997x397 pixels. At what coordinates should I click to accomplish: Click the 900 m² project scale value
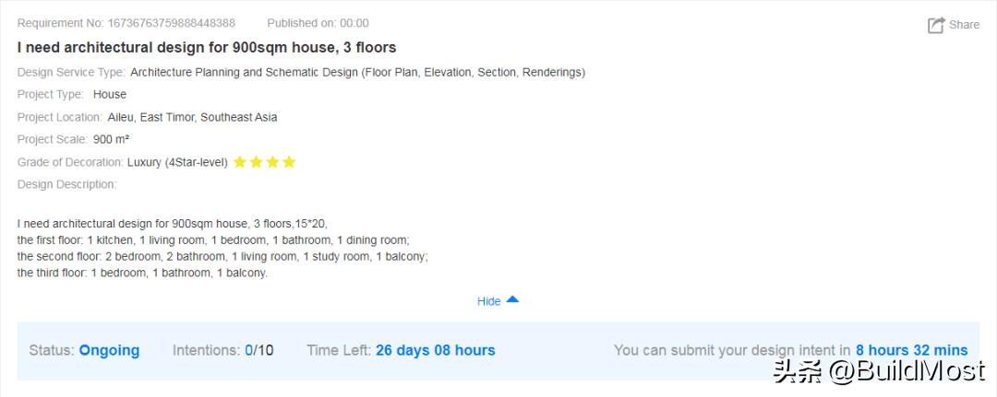(111, 140)
